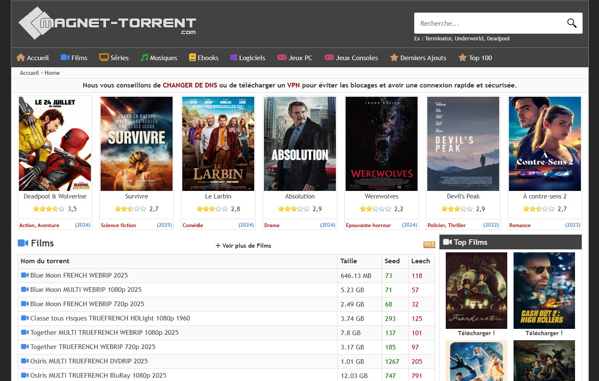Open Osiris MULTI TRUEFRENCH DVDRIP 2025 torrent
This screenshot has height=381, width=599.
click(89, 361)
